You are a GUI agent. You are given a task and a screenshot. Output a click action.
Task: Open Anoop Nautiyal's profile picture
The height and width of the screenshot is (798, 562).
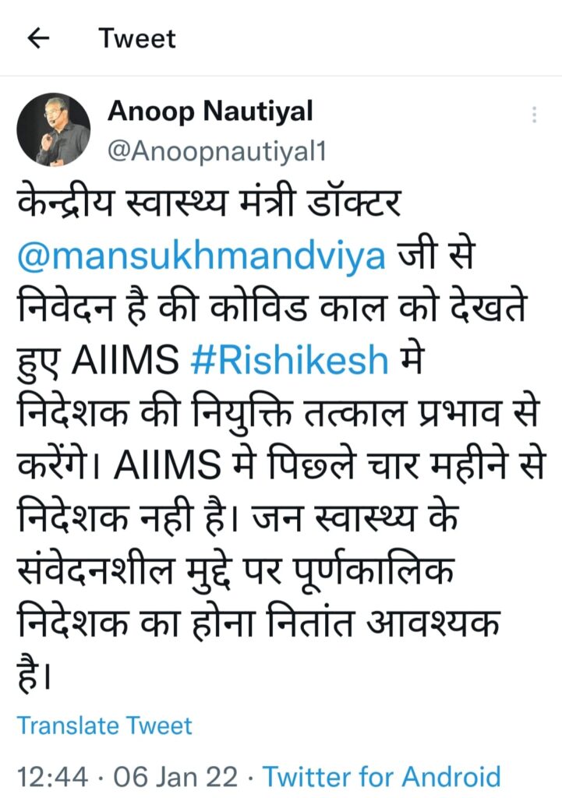54,129
